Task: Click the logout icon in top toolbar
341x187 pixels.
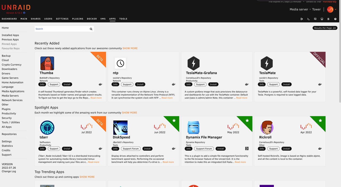Action: click(x=302, y=19)
